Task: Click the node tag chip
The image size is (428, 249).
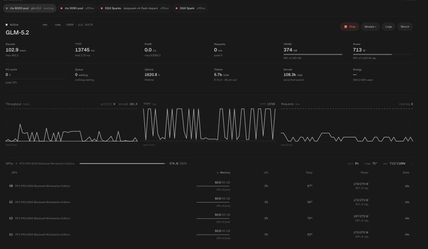Action: [58, 25]
